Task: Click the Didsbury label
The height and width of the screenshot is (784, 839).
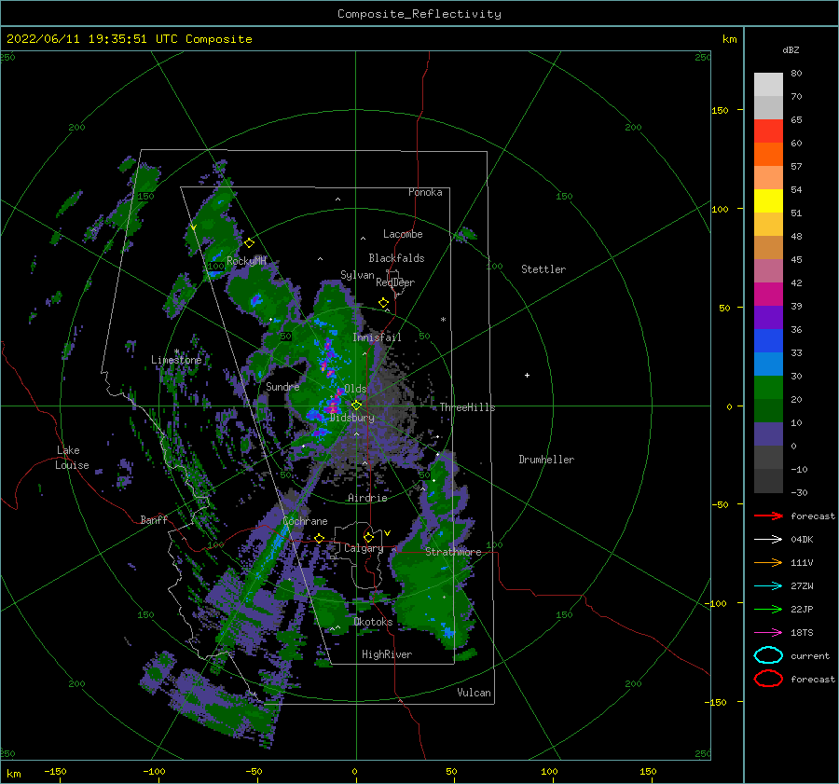Action: pos(351,418)
